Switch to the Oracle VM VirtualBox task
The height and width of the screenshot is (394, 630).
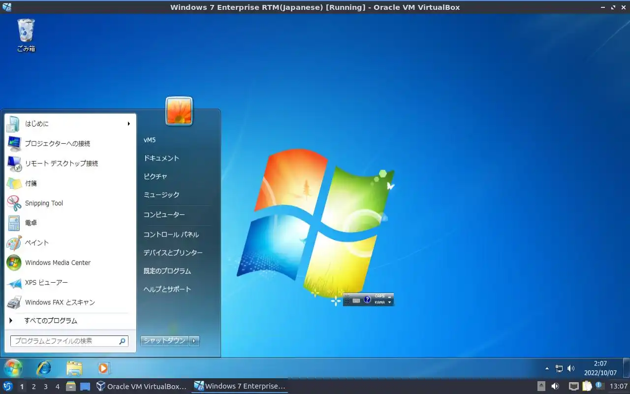[142, 386]
